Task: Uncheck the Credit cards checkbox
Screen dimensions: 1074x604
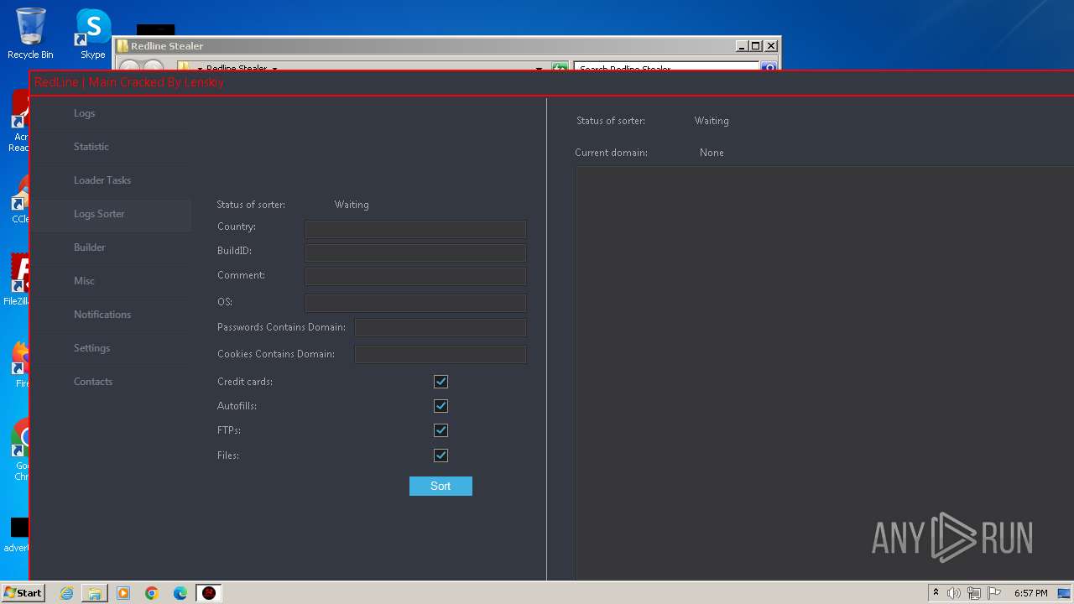Action: click(x=441, y=382)
